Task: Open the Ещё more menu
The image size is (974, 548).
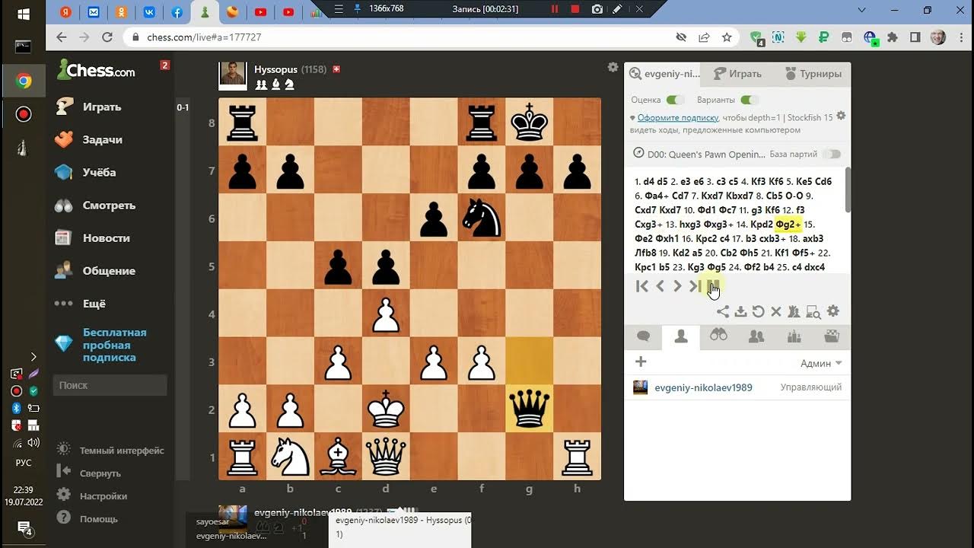Action: pyautogui.click(x=94, y=303)
